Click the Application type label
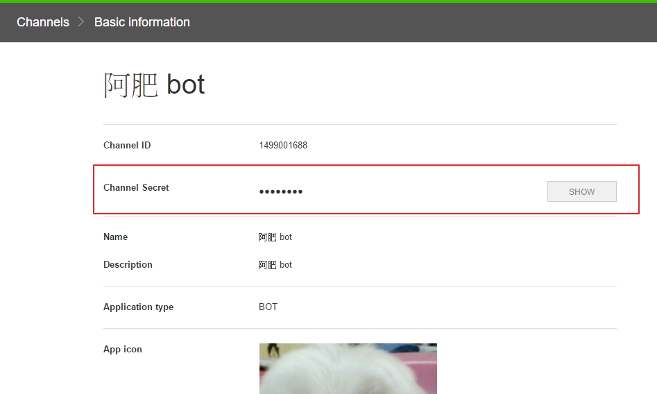 click(x=138, y=307)
